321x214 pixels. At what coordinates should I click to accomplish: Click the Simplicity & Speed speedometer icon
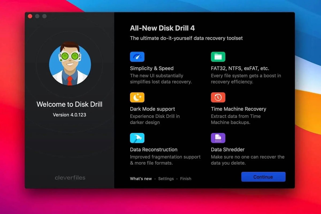pos(137,57)
